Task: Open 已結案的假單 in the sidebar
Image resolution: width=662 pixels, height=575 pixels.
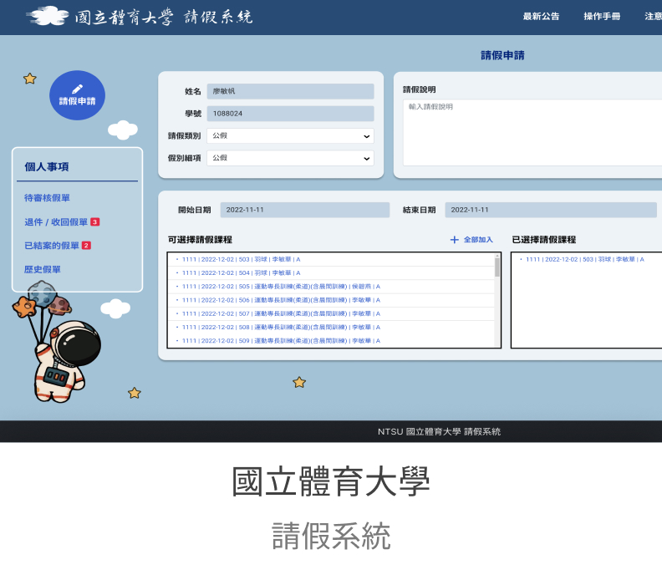Action: click(52, 246)
